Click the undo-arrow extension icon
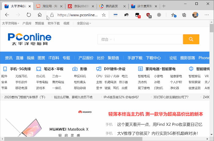 [126, 15]
